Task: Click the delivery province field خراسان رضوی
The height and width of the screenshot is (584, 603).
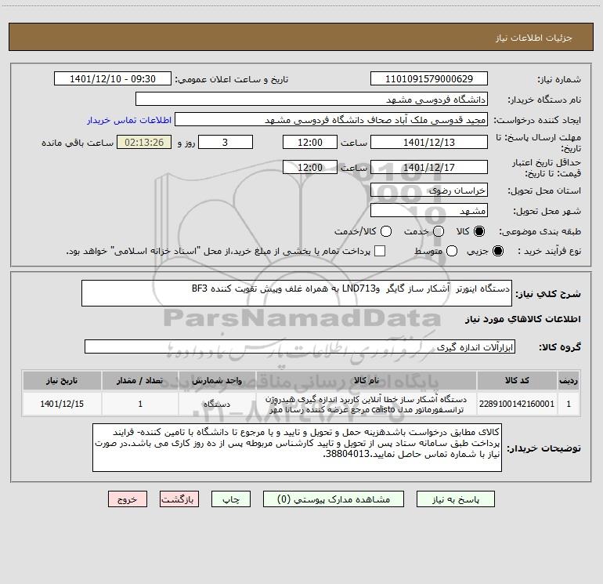Action: (x=429, y=190)
